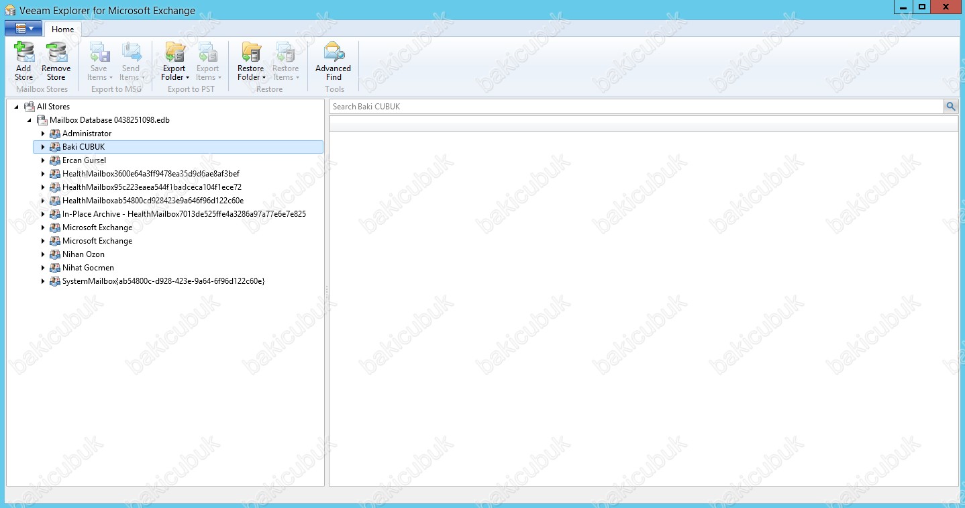Viewport: 965px width, 508px height.
Task: Select the Administrator mailbox label
Action: (x=87, y=134)
